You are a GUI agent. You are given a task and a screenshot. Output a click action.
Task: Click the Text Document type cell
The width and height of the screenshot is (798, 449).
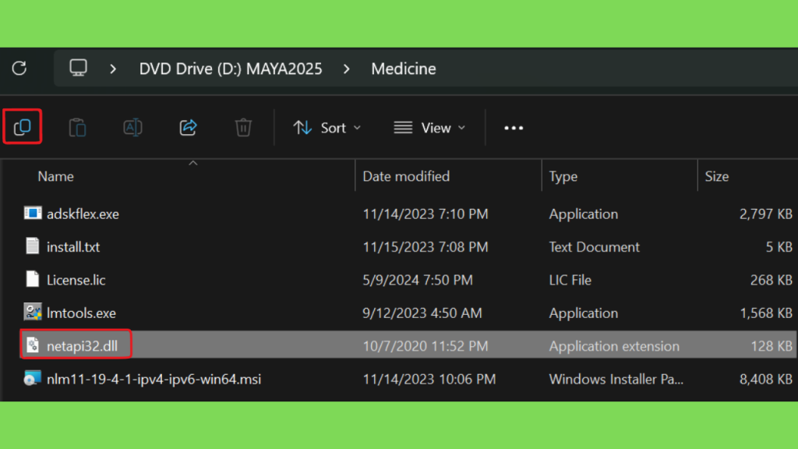pyautogui.click(x=595, y=247)
